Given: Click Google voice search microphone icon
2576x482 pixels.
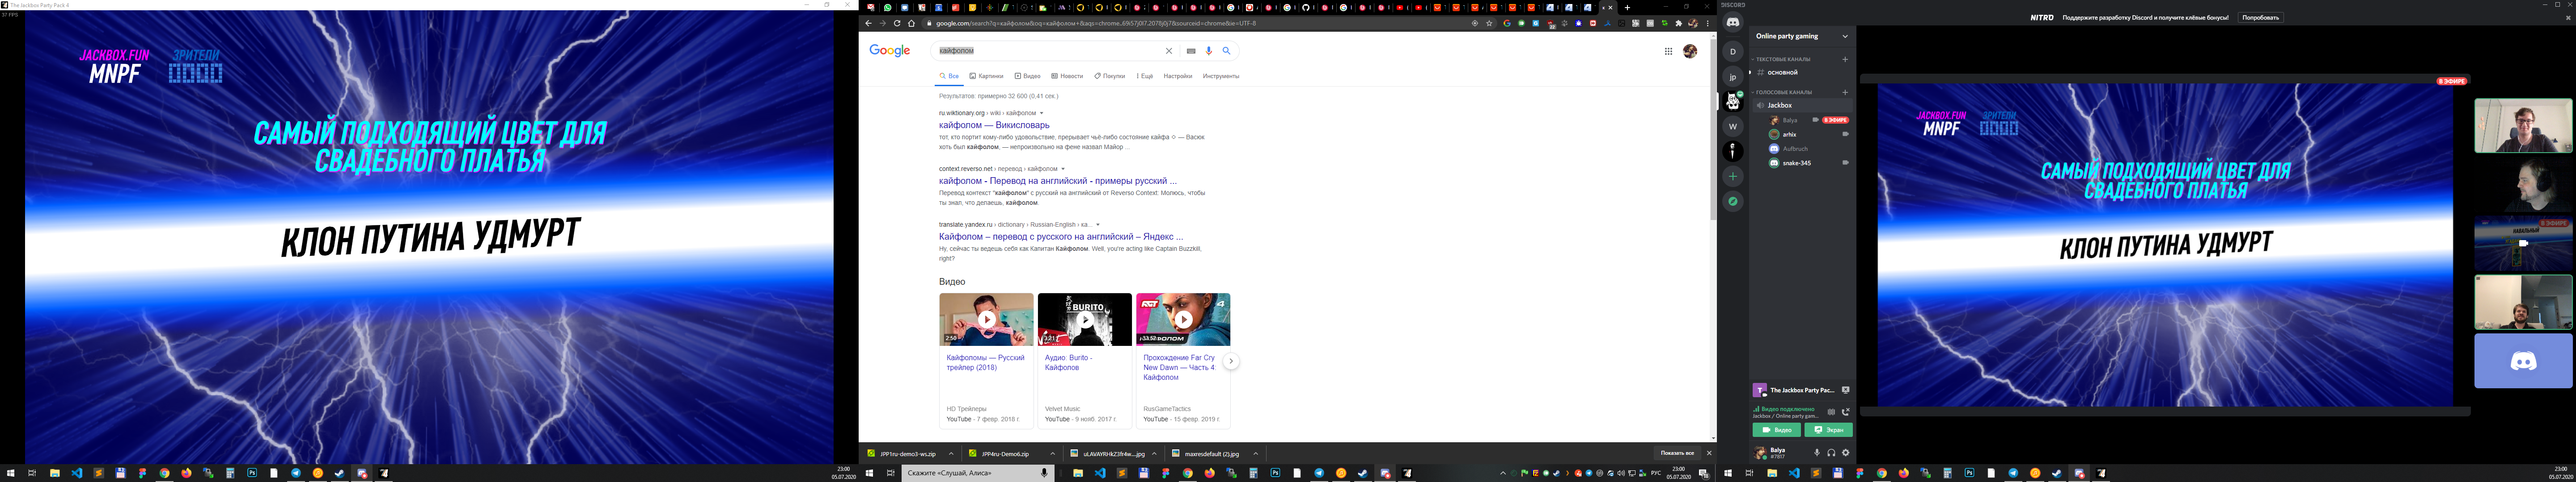Looking at the screenshot, I should point(1208,51).
